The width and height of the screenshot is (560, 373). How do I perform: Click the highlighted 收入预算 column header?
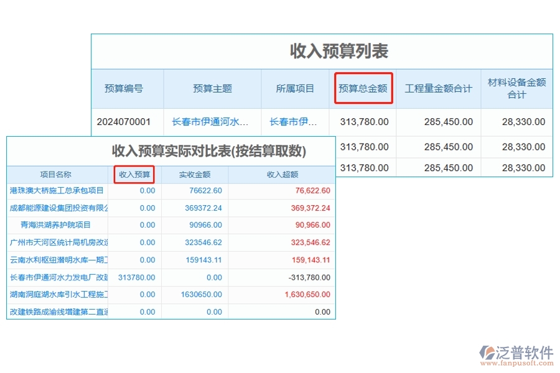click(x=133, y=175)
